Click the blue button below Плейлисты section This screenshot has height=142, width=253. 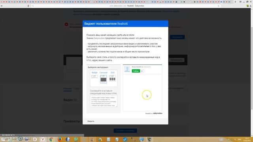click(x=125, y=131)
